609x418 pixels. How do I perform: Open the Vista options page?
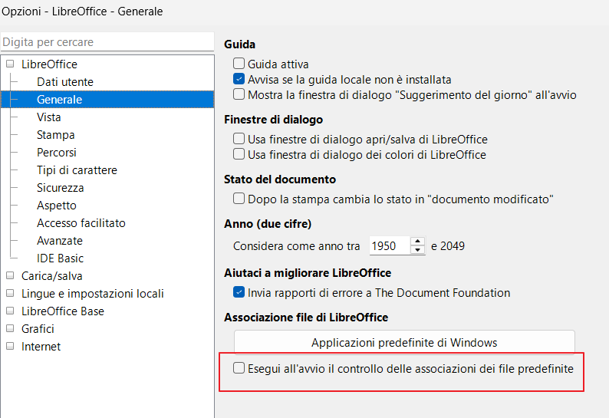pyautogui.click(x=49, y=117)
